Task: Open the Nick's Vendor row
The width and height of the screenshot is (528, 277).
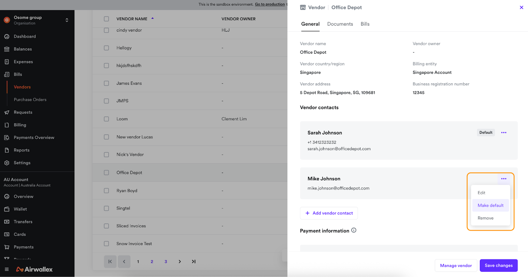Action: 190,154
